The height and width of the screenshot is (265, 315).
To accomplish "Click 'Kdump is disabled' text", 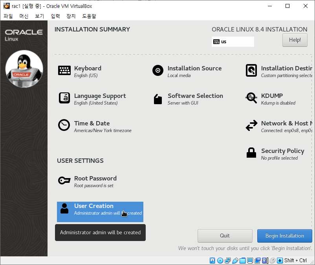I will click(x=278, y=103).
